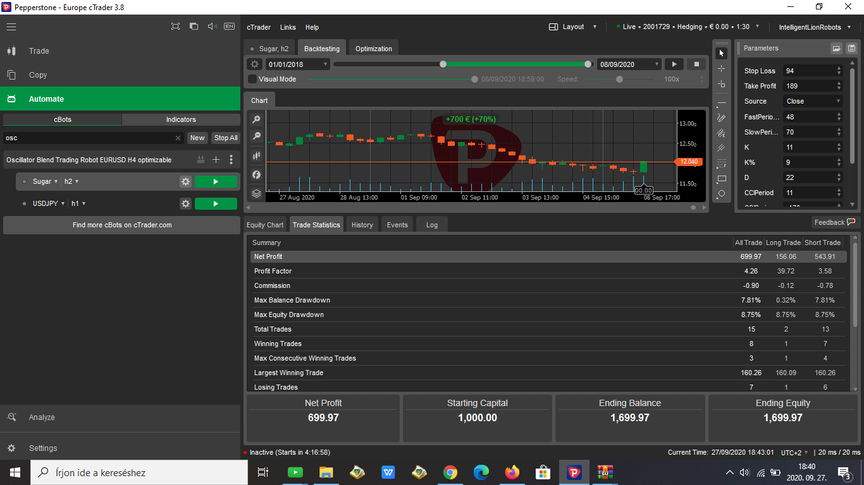Select the Zoom In tool on the chart
The height and width of the screenshot is (485, 864).
click(256, 119)
